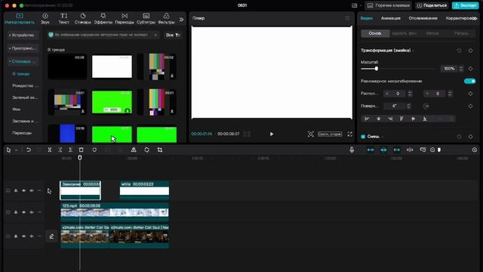The width and height of the screenshot is (483, 272).
Task: Select В тренде category
Action: (x=21, y=74)
